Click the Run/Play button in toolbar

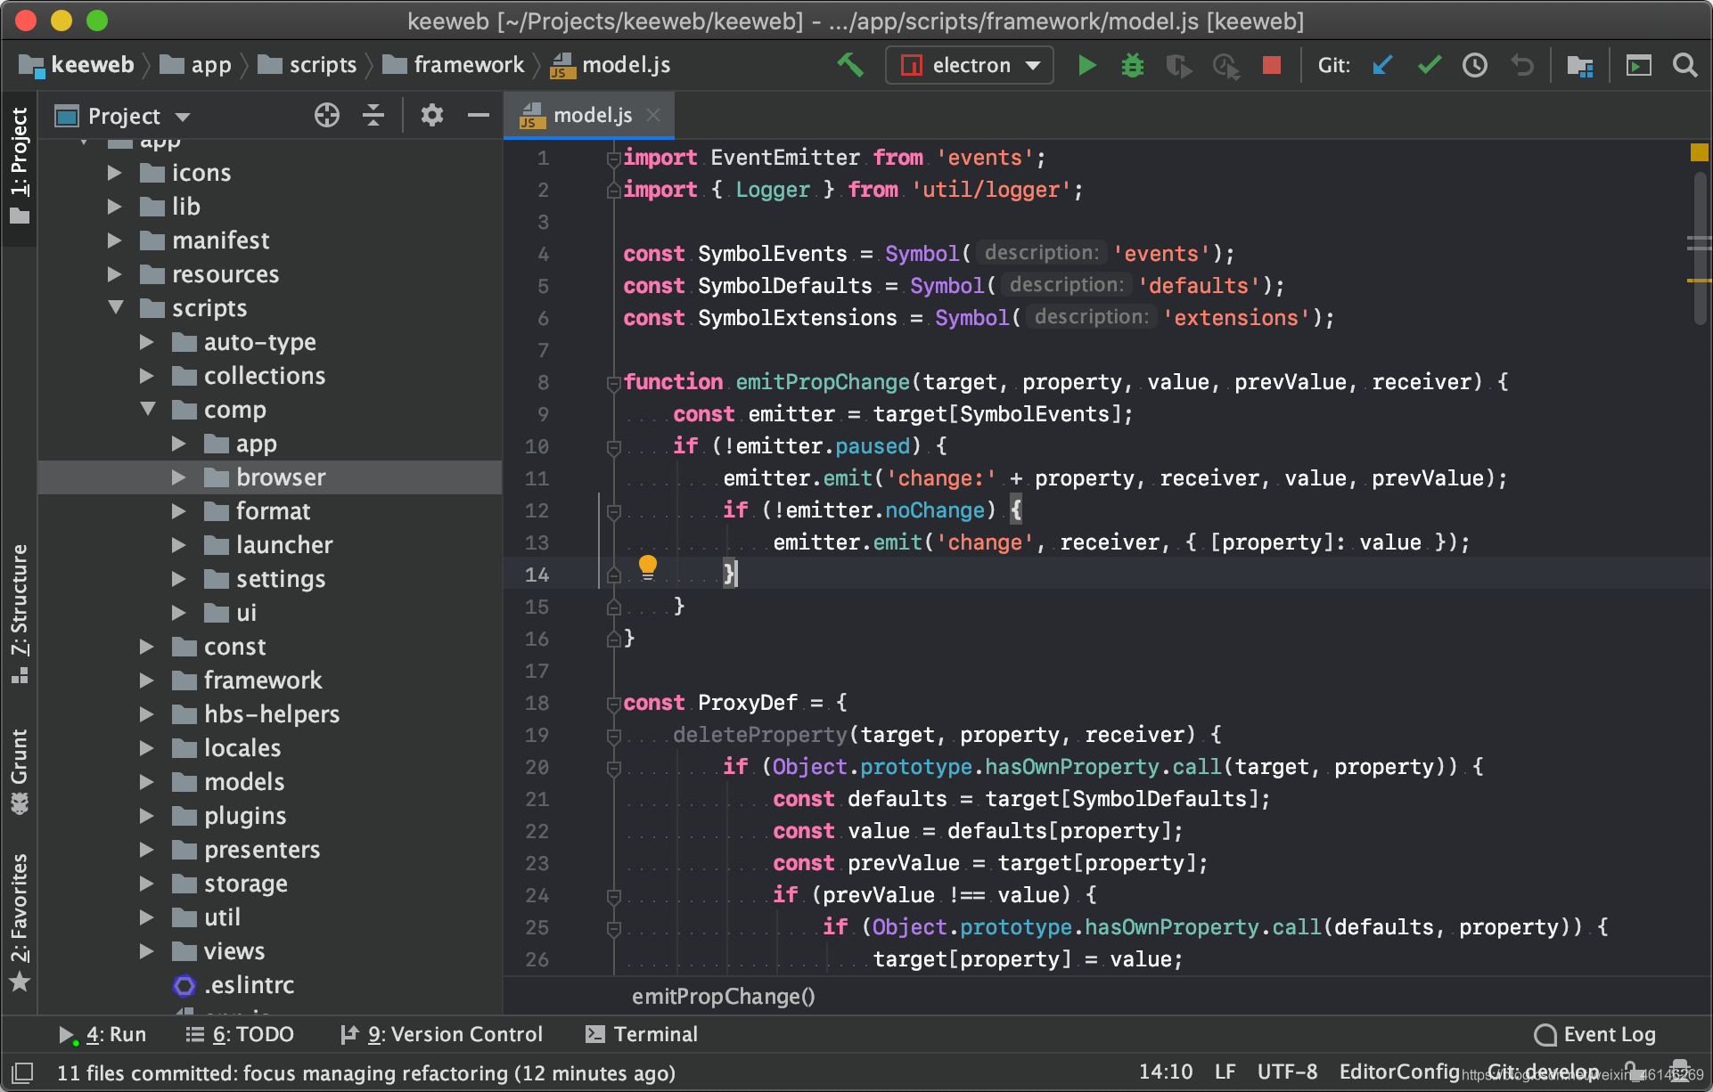[1085, 66]
